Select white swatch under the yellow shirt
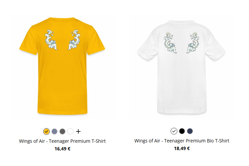 (70, 131)
